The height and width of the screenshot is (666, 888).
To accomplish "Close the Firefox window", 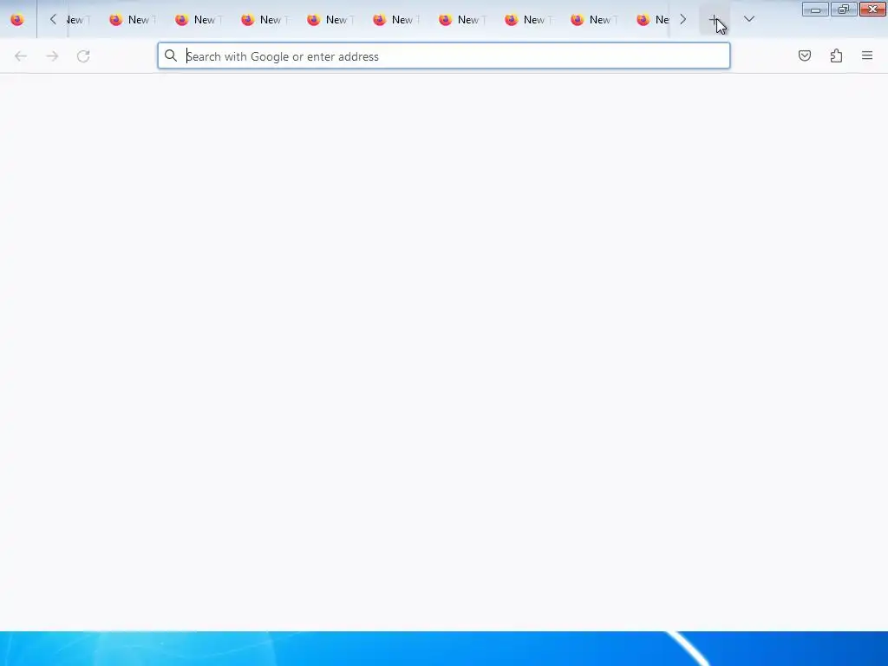I will [x=872, y=10].
